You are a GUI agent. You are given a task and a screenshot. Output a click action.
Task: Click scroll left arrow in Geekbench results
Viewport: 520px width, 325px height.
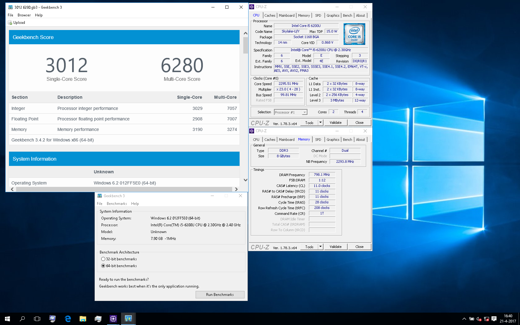pyautogui.click(x=12, y=189)
